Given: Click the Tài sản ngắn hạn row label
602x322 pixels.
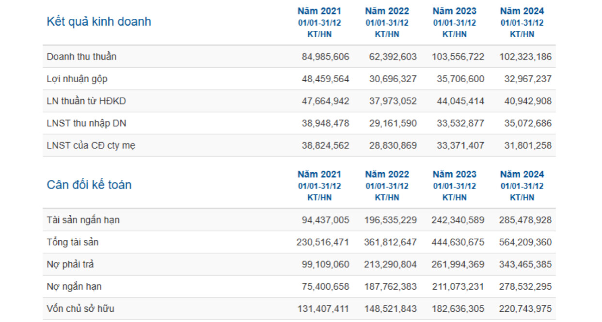Looking at the screenshot, I should coord(83,220).
